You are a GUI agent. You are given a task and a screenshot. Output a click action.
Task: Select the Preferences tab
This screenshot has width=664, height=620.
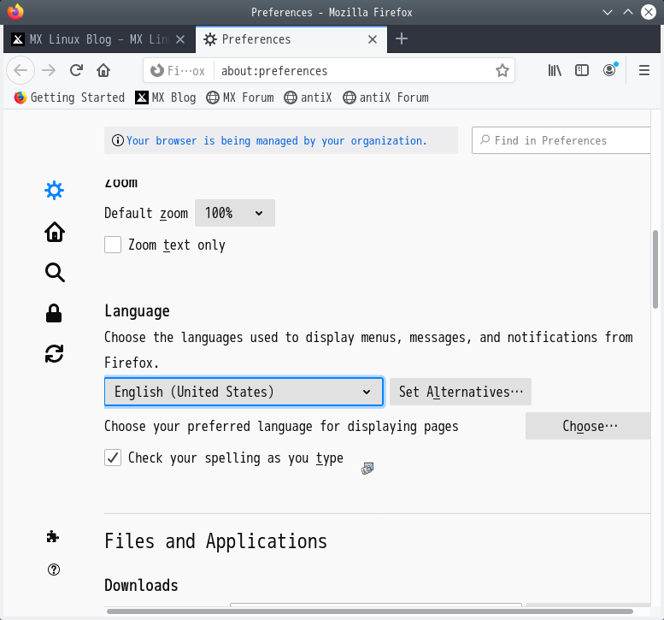(x=291, y=39)
